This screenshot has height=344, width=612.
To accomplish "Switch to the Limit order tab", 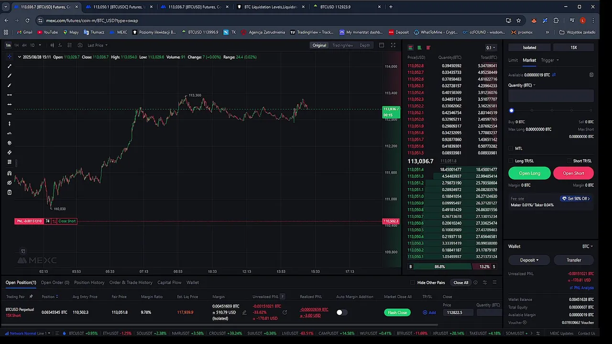I will click(x=513, y=60).
